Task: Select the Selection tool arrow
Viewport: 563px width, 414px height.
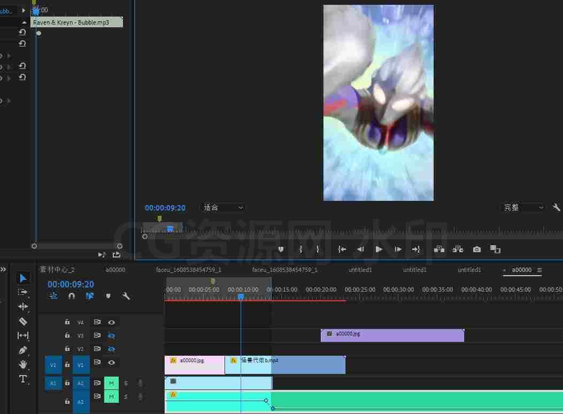Action: pyautogui.click(x=22, y=278)
